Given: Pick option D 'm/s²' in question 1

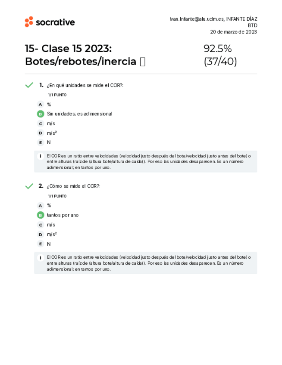Looking at the screenshot, I should 41,133.
